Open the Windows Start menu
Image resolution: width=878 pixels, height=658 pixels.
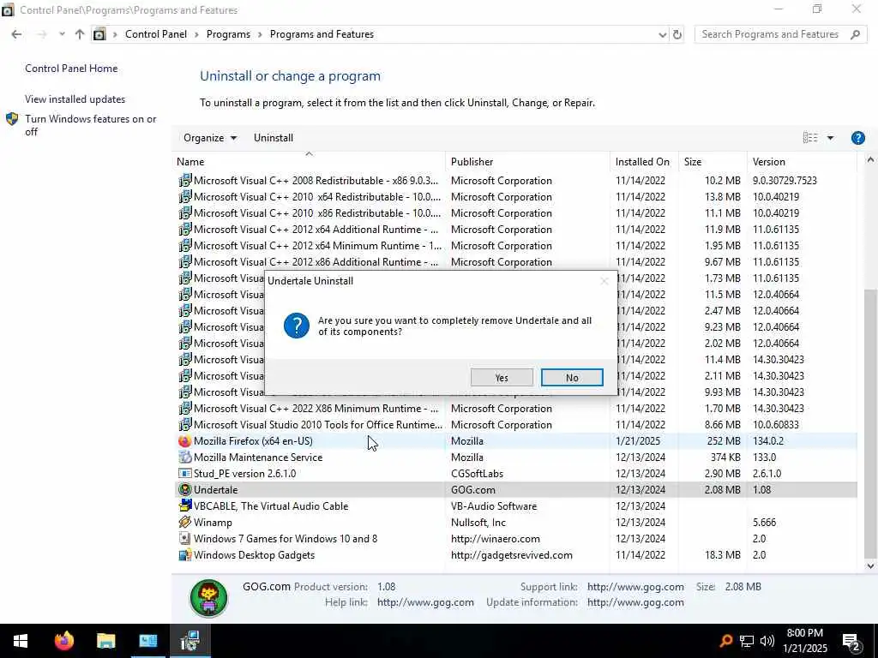21,641
